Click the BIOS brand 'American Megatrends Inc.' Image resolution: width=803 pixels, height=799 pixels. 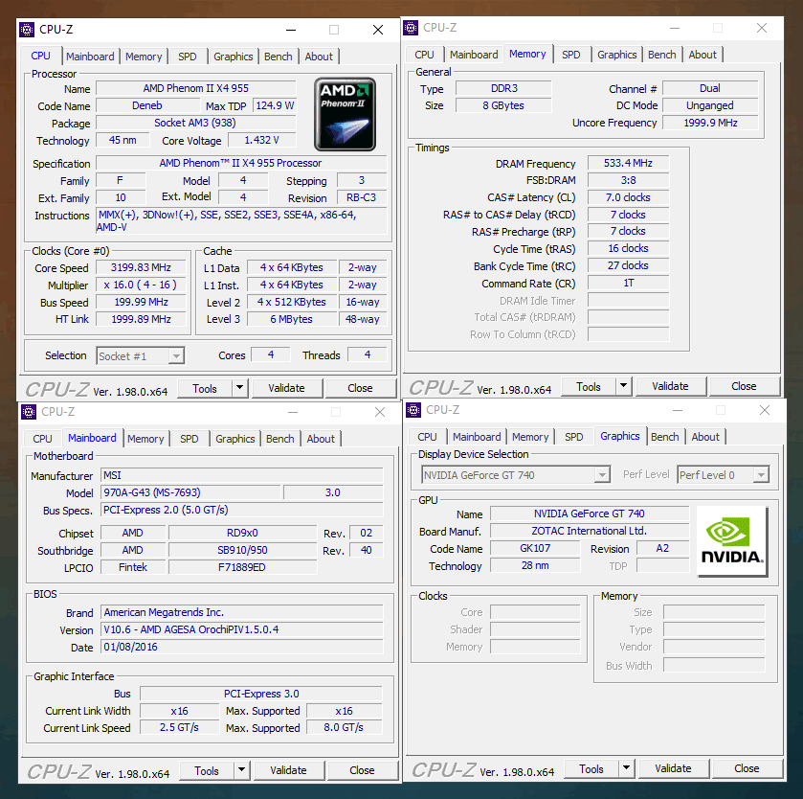tap(242, 612)
